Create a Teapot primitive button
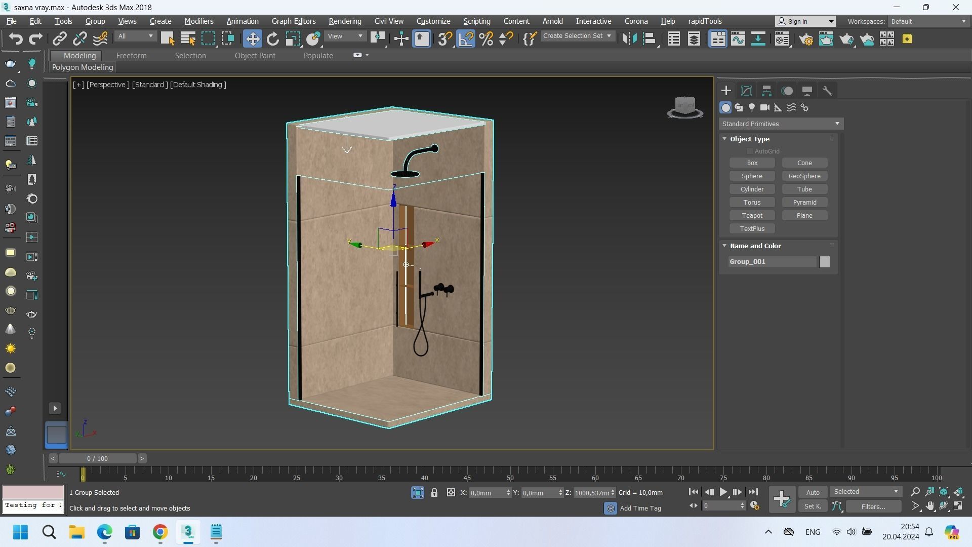 752,216
